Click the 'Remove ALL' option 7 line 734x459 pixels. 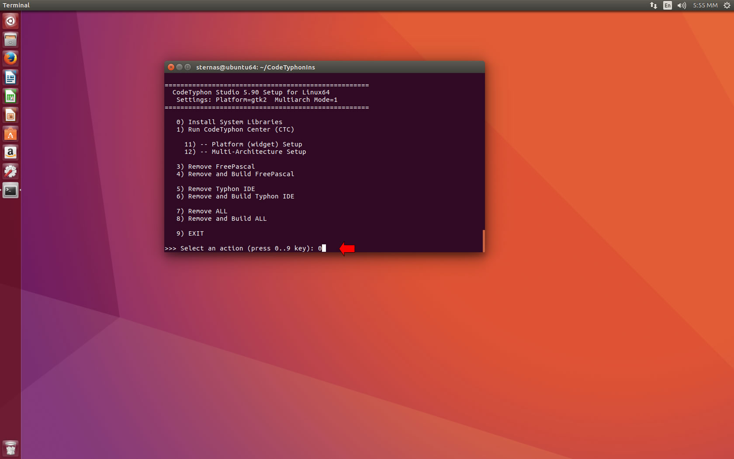[x=202, y=211]
